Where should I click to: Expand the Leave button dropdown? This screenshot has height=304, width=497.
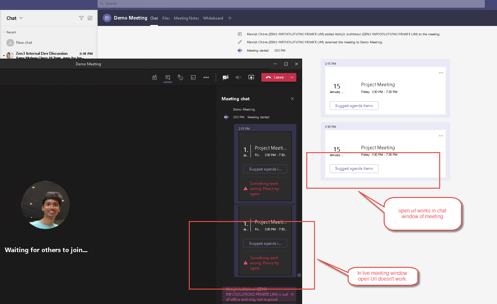coord(292,77)
